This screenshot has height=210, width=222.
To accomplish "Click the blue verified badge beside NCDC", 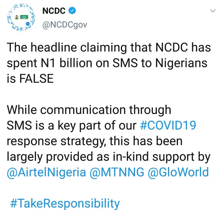I will (72, 10).
